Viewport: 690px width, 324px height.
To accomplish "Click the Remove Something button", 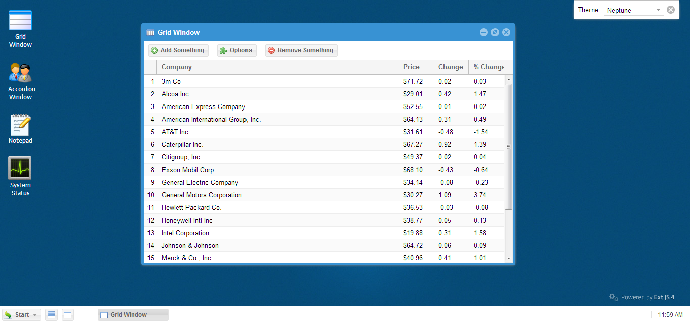I will (301, 50).
